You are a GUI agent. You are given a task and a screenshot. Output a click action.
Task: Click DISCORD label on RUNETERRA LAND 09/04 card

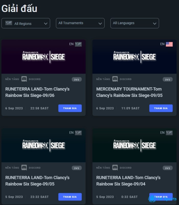[126, 168]
